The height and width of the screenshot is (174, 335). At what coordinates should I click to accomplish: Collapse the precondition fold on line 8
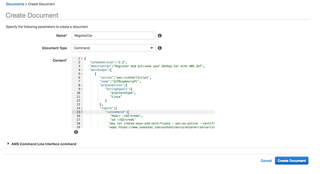pyautogui.click(x=82, y=85)
